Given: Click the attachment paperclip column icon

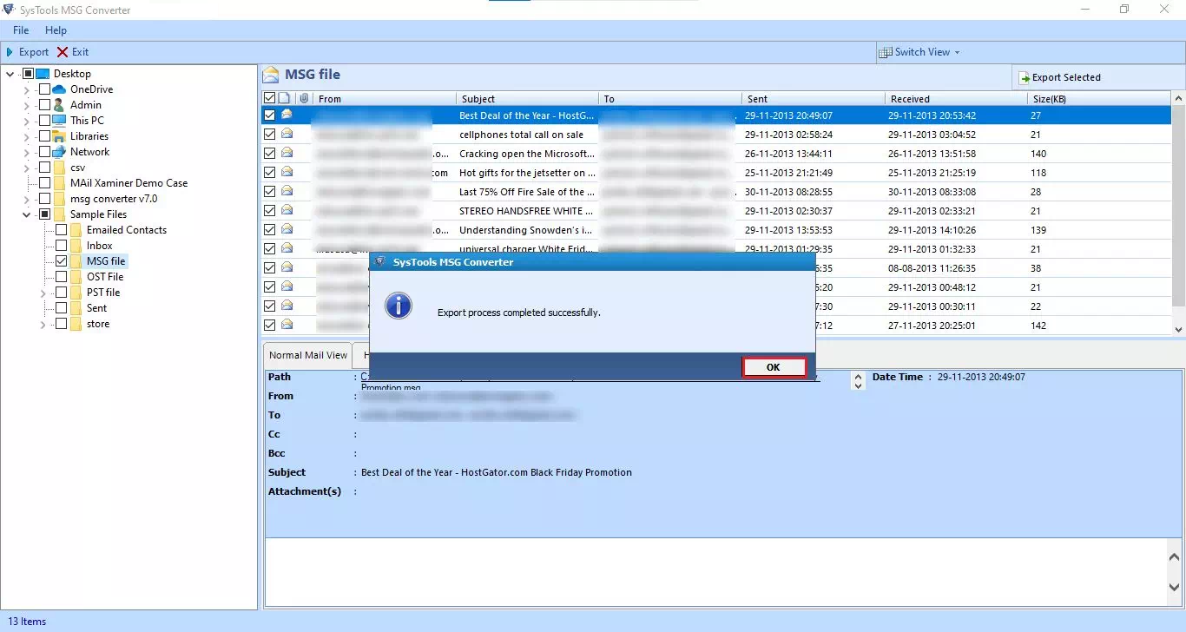Looking at the screenshot, I should point(303,99).
